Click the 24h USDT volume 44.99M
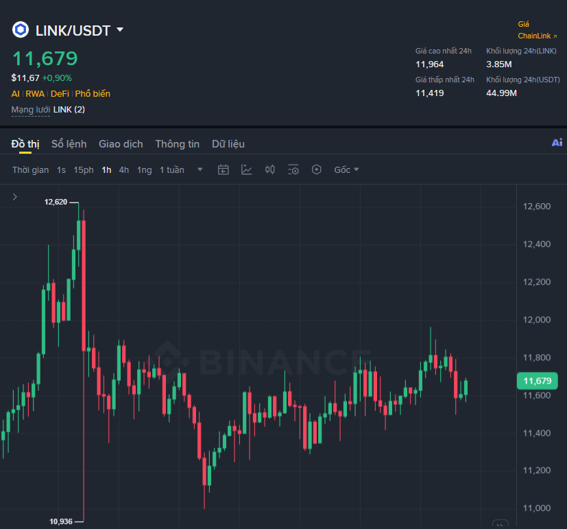 click(502, 93)
